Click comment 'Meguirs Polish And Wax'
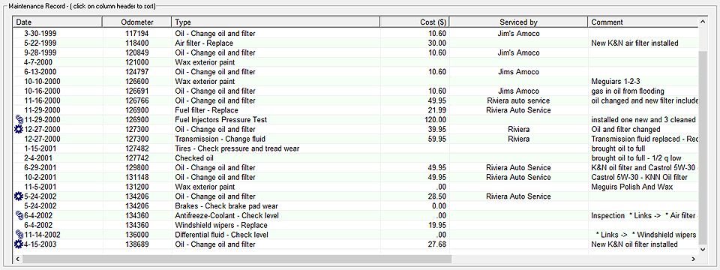The width and height of the screenshot is (720, 270). (x=631, y=187)
